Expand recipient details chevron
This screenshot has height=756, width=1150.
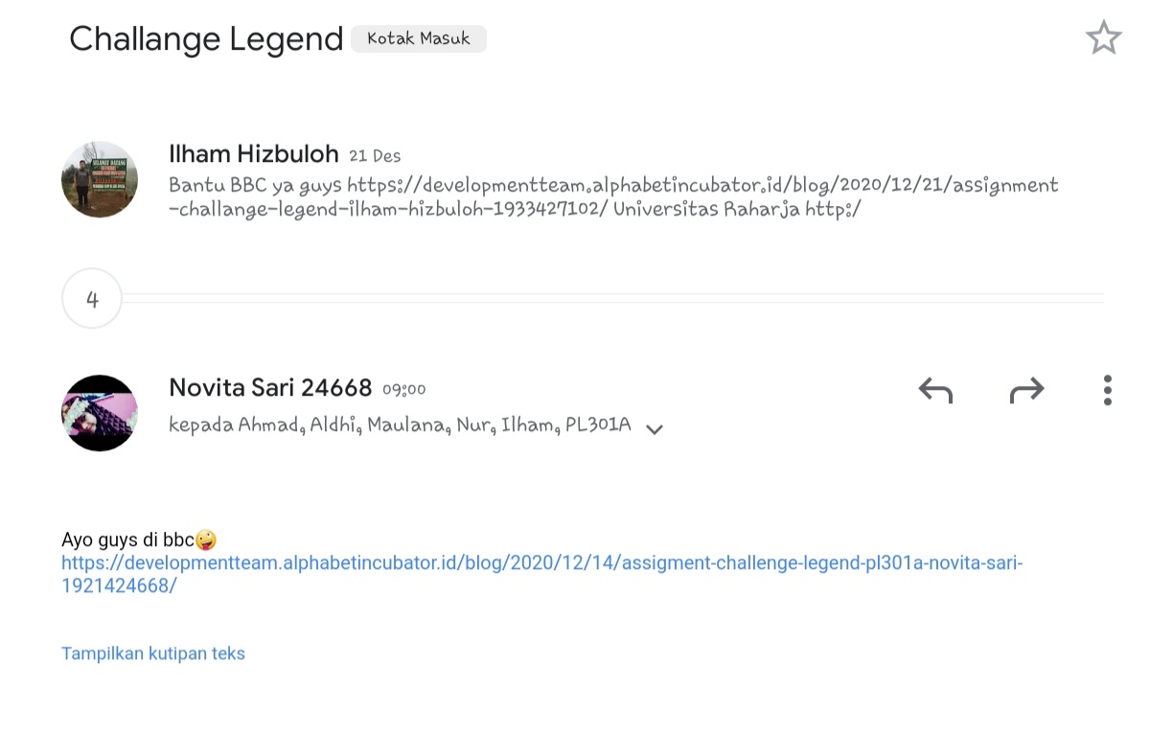(x=655, y=429)
